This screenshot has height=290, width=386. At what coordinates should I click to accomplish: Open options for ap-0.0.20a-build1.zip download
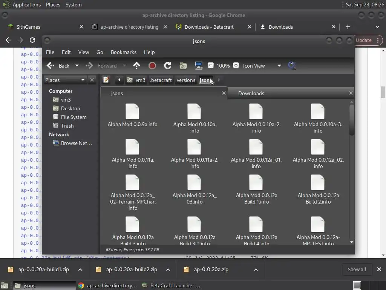80,270
